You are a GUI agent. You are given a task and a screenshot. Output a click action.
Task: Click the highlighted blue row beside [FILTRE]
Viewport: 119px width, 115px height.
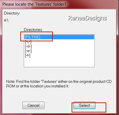pyautogui.click(x=67, y=37)
